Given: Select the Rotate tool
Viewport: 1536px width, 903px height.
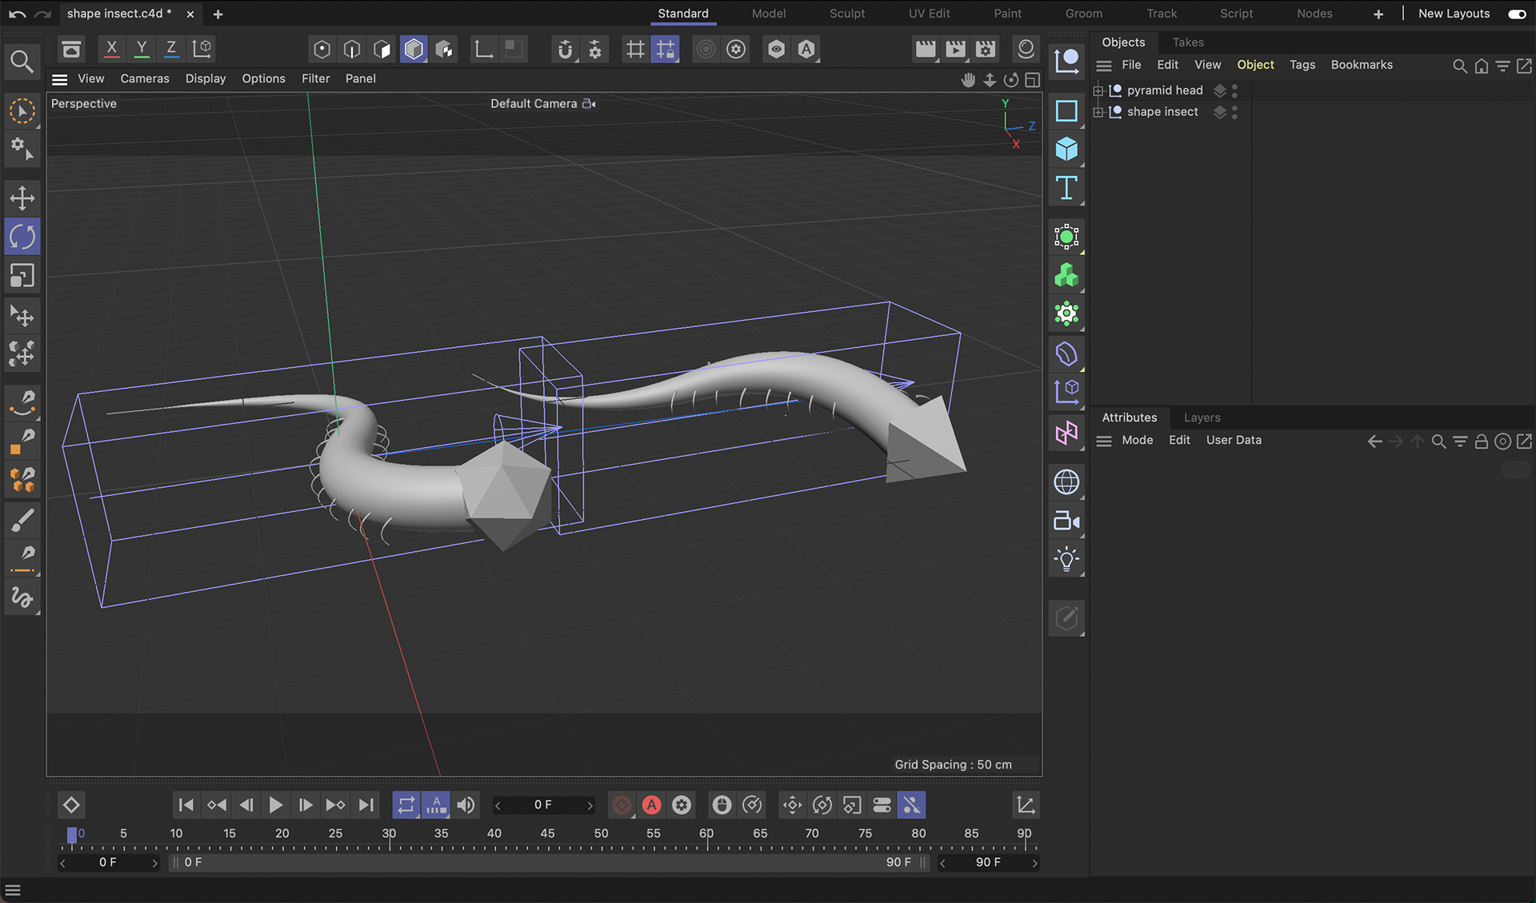Looking at the screenshot, I should click(22, 237).
